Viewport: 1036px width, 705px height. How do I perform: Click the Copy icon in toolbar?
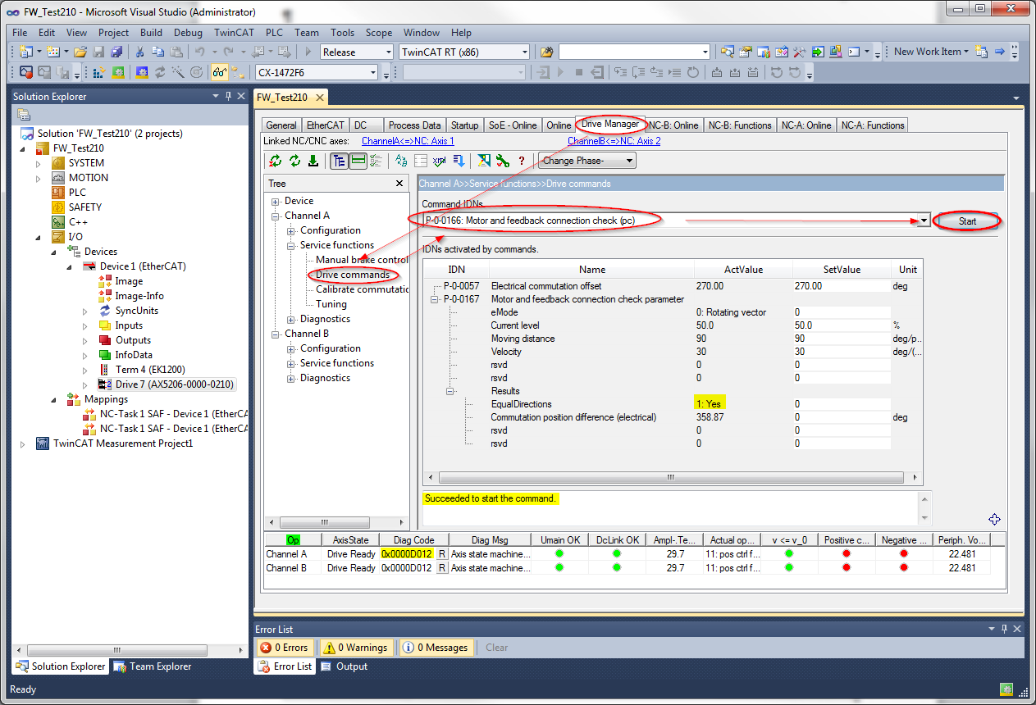(x=157, y=52)
